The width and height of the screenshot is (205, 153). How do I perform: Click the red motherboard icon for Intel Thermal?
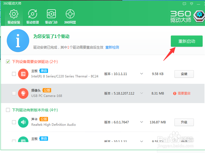click(x=23, y=74)
